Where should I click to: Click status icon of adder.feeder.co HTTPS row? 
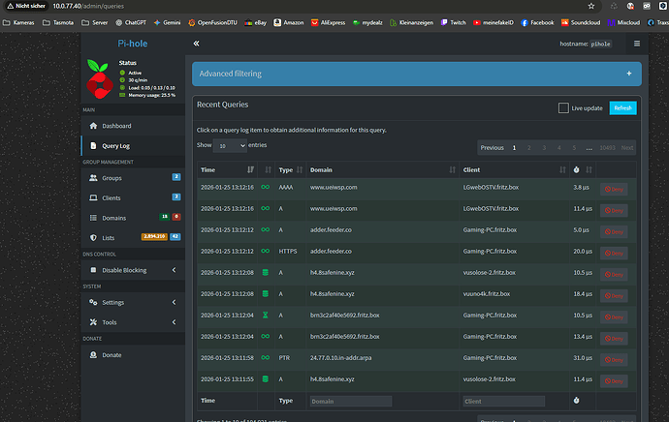(265, 252)
